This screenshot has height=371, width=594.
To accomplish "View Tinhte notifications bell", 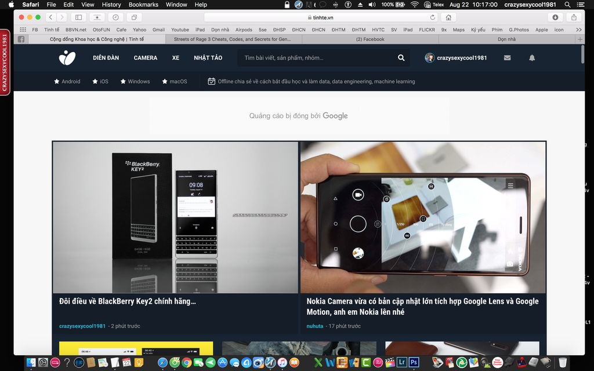I will (x=532, y=58).
